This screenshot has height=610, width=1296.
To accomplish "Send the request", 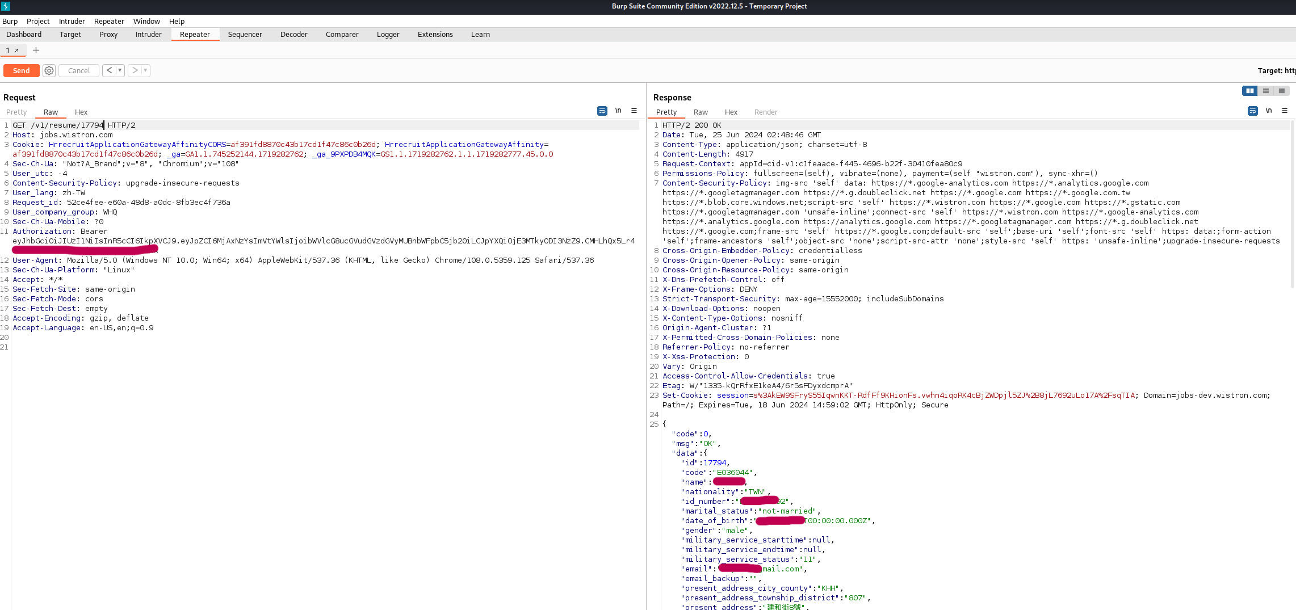I will pyautogui.click(x=22, y=70).
